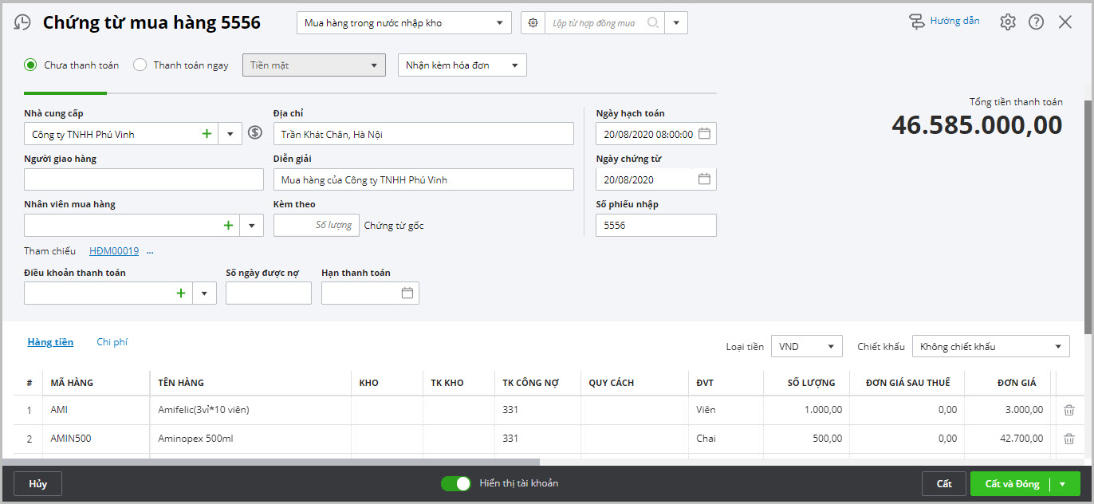The width and height of the screenshot is (1094, 504).
Task: Open calendar for Hạn thanh toán
Action: coord(407,293)
